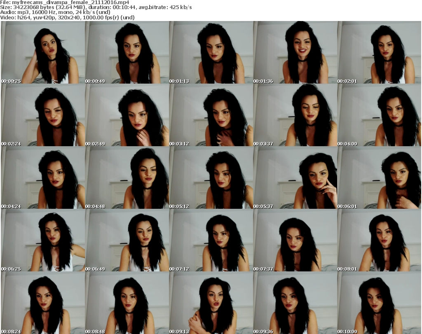
Task: Click the frame at 00:08:01
Action: pyautogui.click(x=379, y=240)
